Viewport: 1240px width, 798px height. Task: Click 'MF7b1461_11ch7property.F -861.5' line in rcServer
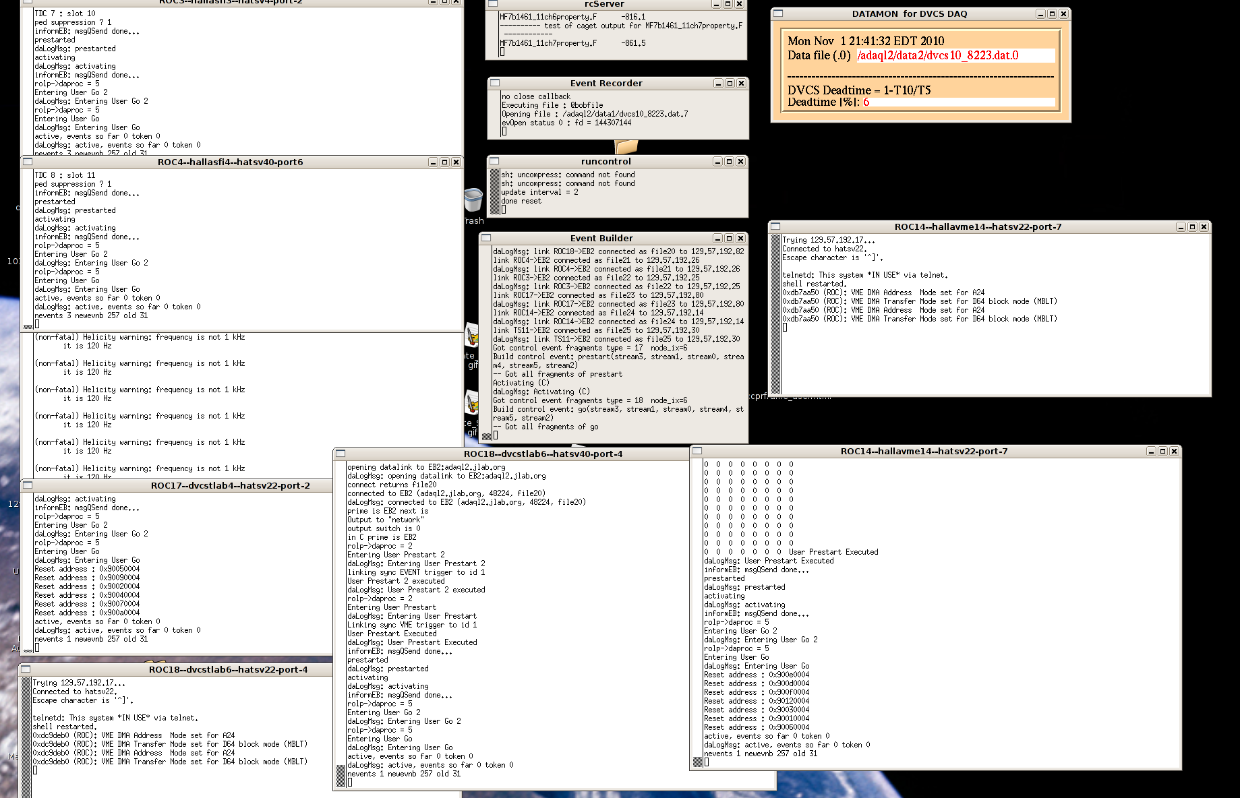coord(572,43)
